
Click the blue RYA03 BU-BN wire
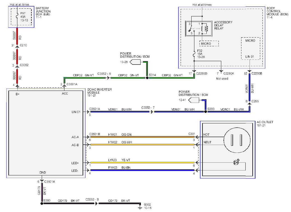tap(142, 170)
